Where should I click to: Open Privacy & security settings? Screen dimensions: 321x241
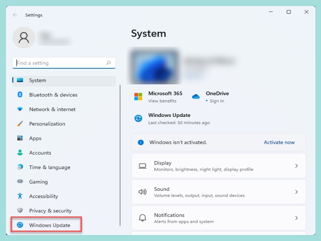pyautogui.click(x=51, y=210)
